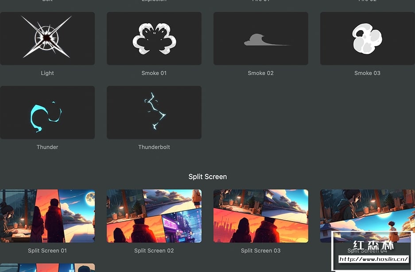Screen dimensions: 415x272
Task: Click the "Split Screen" section heading
Action: tap(207, 177)
